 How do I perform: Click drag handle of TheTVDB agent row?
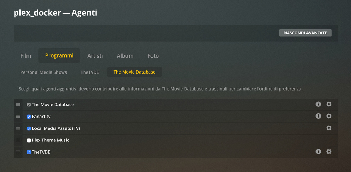pyautogui.click(x=18, y=152)
